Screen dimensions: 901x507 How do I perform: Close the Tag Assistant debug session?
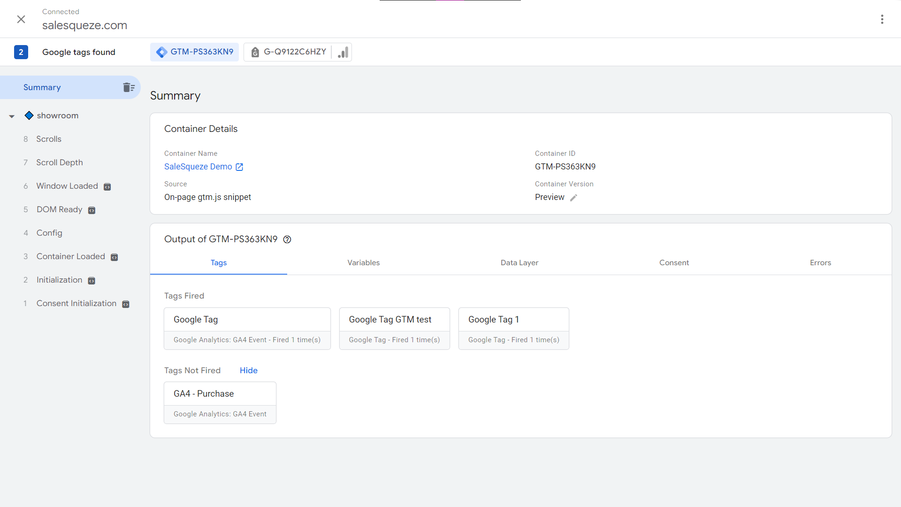tap(21, 19)
